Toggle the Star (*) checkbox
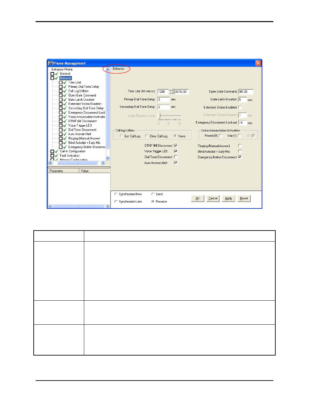 click(x=240, y=136)
